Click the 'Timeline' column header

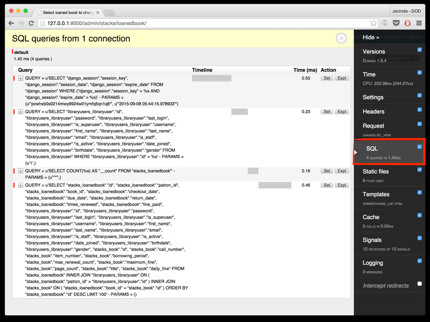click(x=202, y=70)
